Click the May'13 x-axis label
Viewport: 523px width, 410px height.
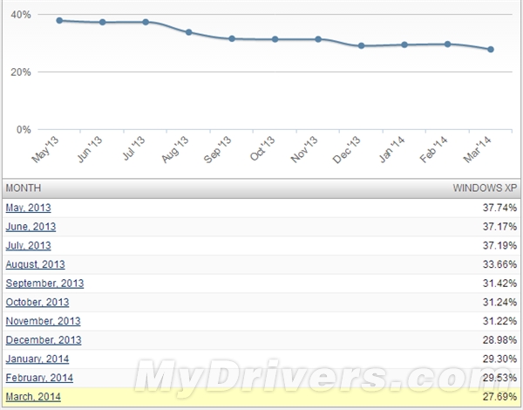coord(45,149)
